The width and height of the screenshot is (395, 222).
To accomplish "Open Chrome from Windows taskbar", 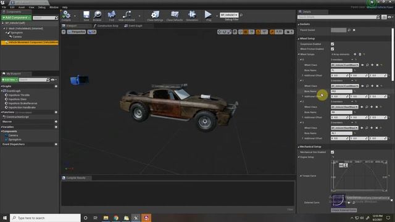I will 116,218.
